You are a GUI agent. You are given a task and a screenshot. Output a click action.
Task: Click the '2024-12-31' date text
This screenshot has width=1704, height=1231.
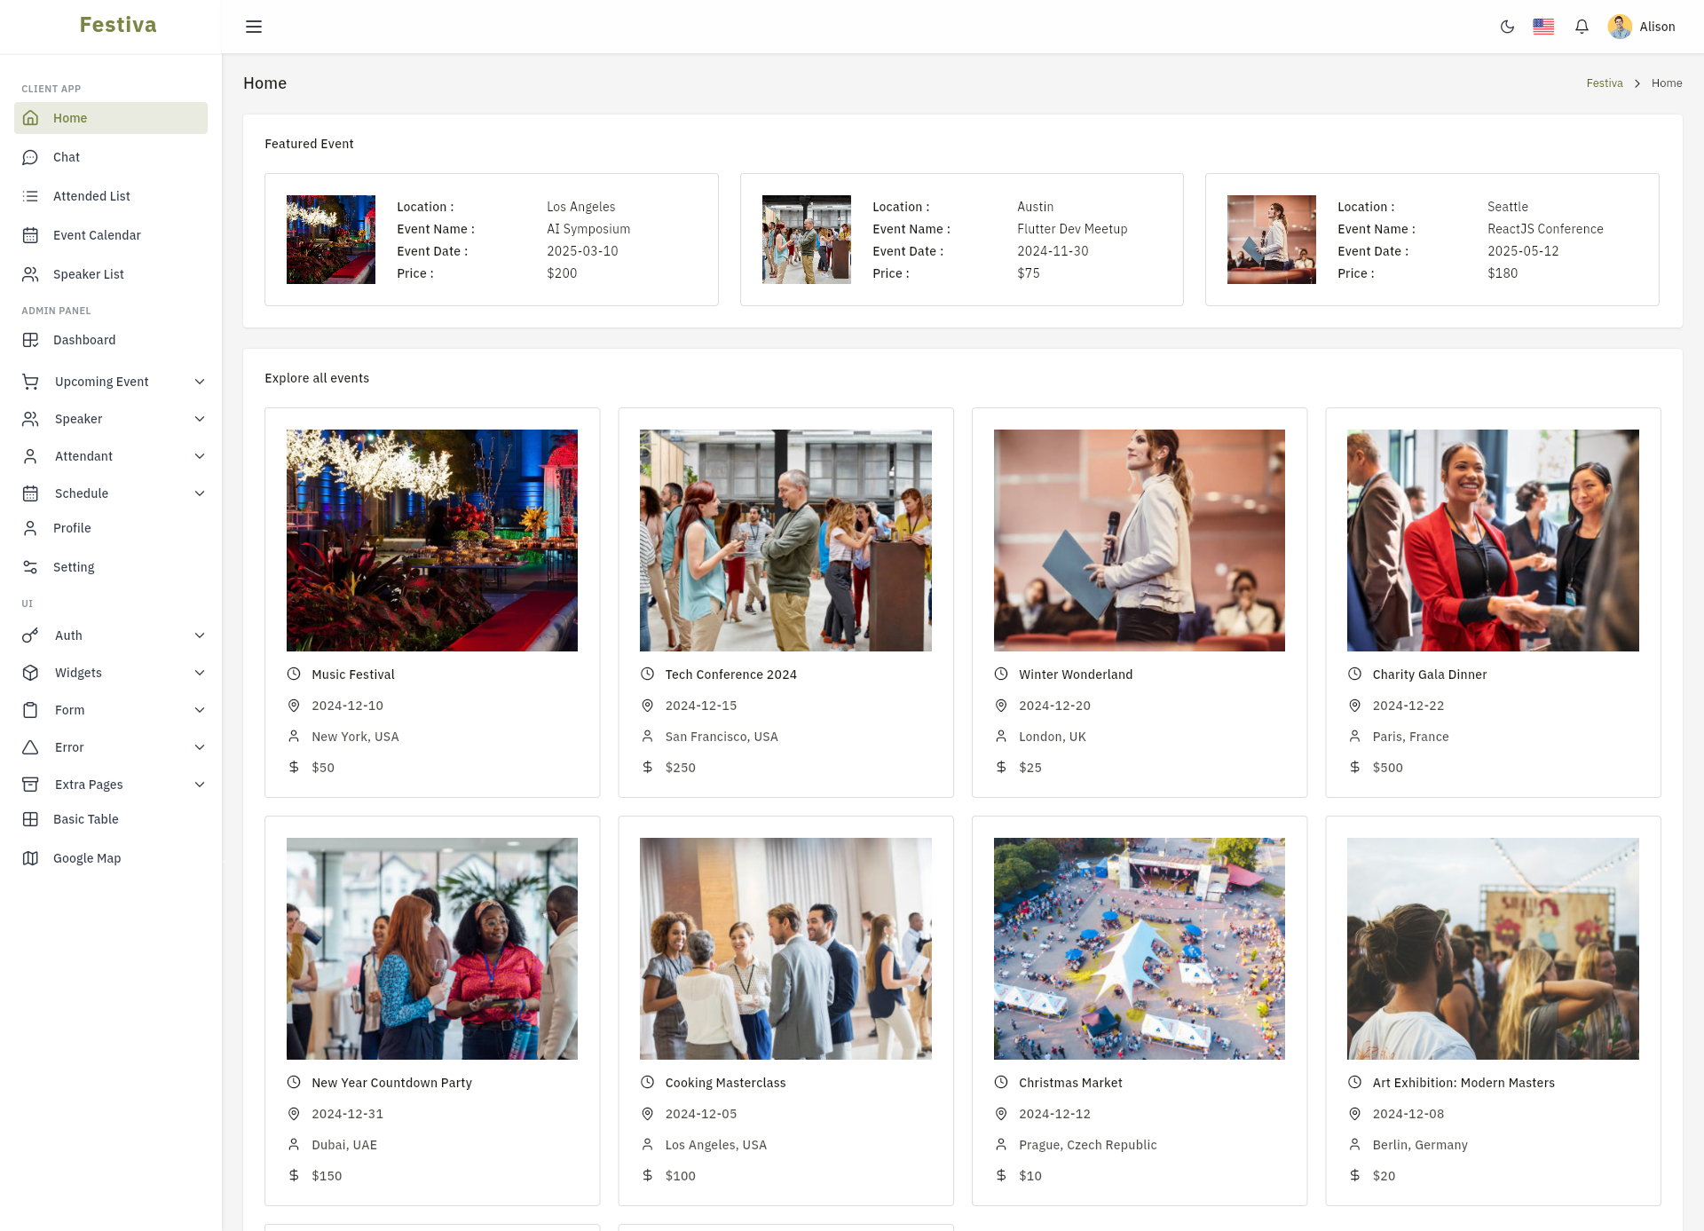pos(348,1114)
